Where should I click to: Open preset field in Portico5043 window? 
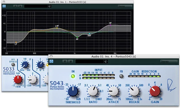pos(89,61)
